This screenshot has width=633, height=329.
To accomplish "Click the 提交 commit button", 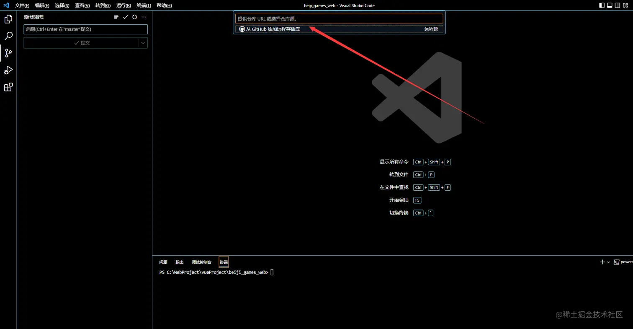I will point(81,43).
